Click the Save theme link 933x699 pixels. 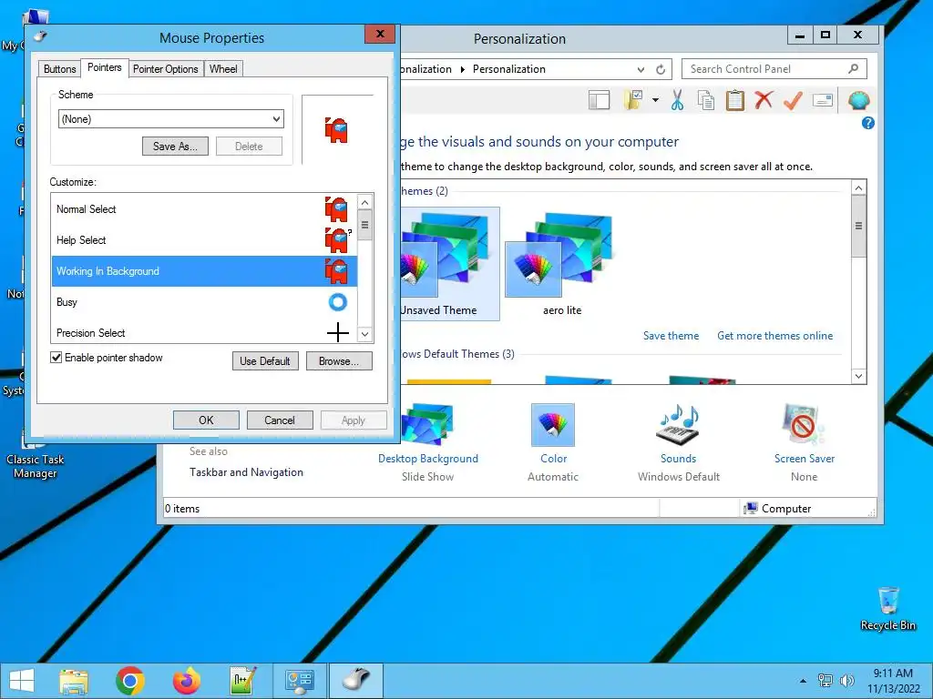[671, 336]
